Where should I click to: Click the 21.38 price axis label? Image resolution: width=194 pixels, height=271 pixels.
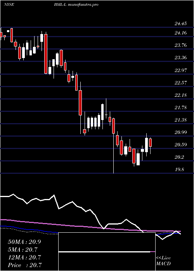180,120
